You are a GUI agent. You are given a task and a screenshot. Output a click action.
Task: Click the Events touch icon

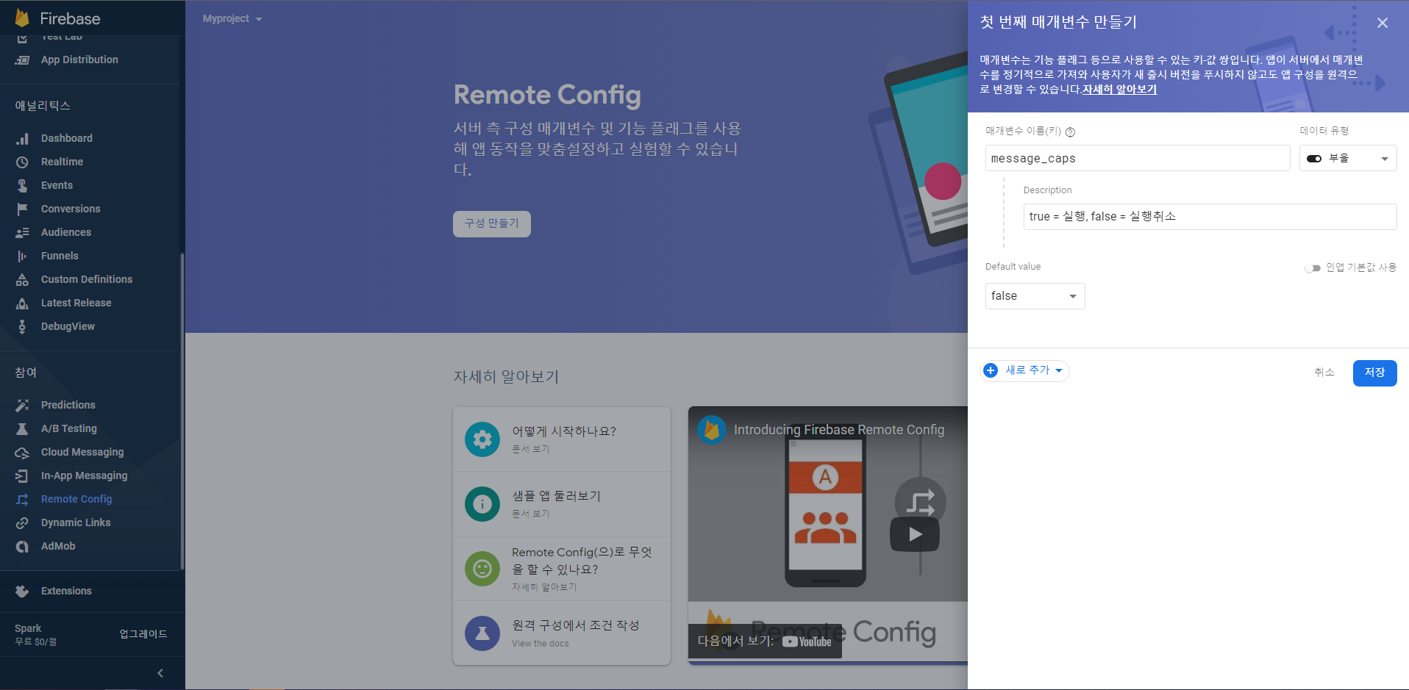coord(23,185)
